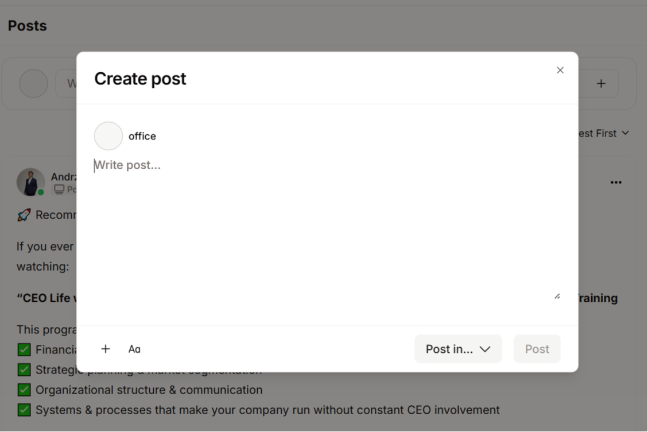Click the green check next to Strategic planning

[24, 369]
